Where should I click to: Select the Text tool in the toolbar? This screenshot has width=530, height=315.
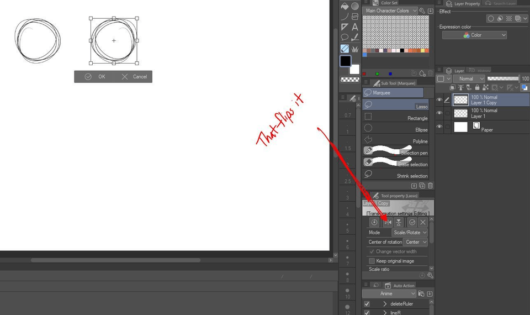(355, 27)
